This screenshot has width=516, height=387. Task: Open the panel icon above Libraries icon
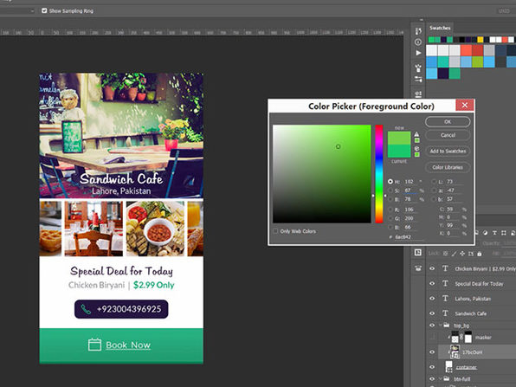point(418,253)
